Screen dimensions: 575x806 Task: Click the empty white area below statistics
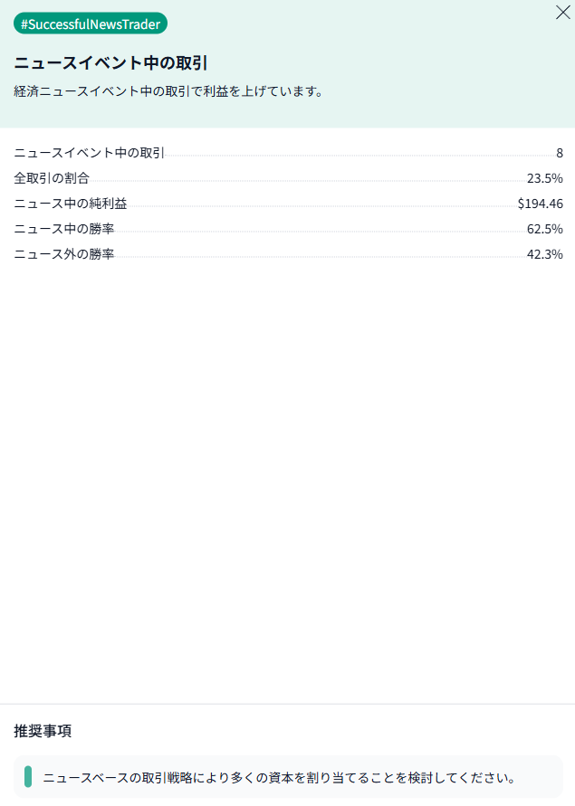coord(287,470)
